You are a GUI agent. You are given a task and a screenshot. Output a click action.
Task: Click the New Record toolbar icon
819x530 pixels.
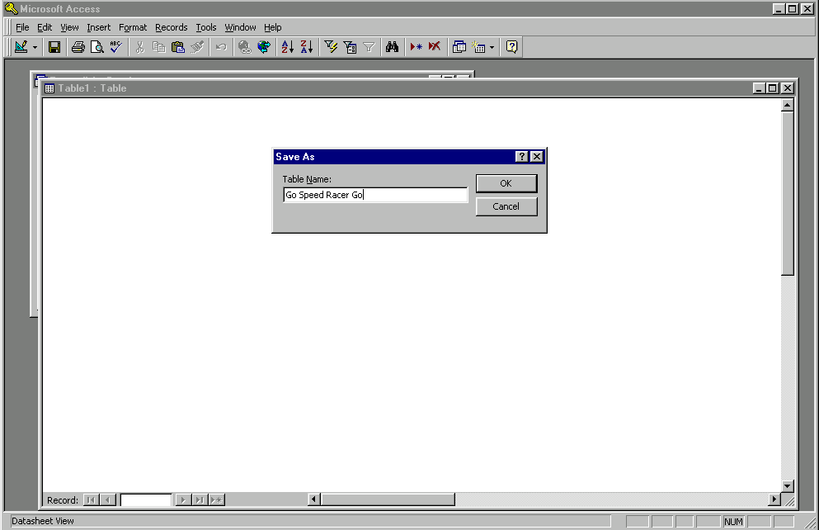pos(416,47)
